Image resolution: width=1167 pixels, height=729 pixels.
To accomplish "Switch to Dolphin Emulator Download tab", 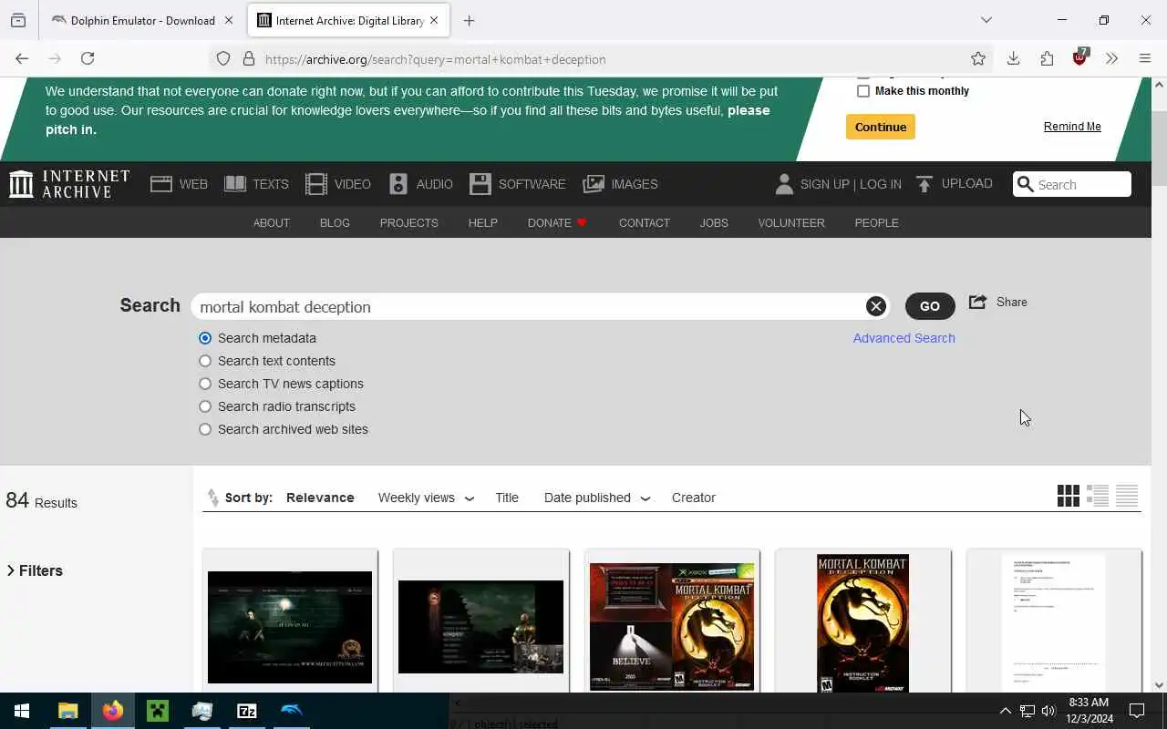I will point(143,20).
